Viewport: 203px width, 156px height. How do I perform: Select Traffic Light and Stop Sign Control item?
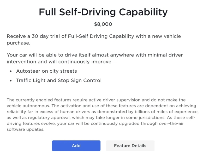click(x=59, y=80)
